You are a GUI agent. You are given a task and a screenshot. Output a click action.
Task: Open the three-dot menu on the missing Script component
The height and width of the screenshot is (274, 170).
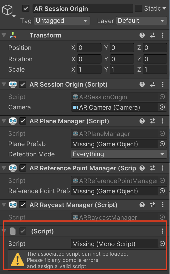point(163,231)
